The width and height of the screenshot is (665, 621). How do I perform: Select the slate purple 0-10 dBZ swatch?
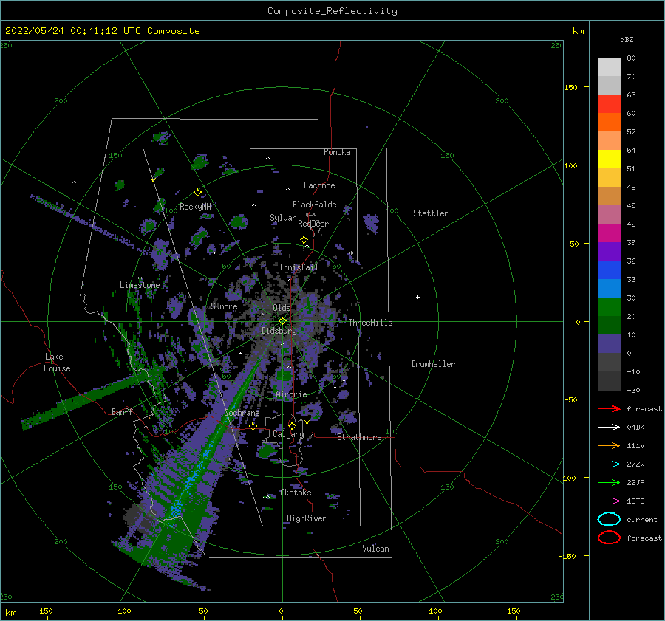click(x=609, y=344)
